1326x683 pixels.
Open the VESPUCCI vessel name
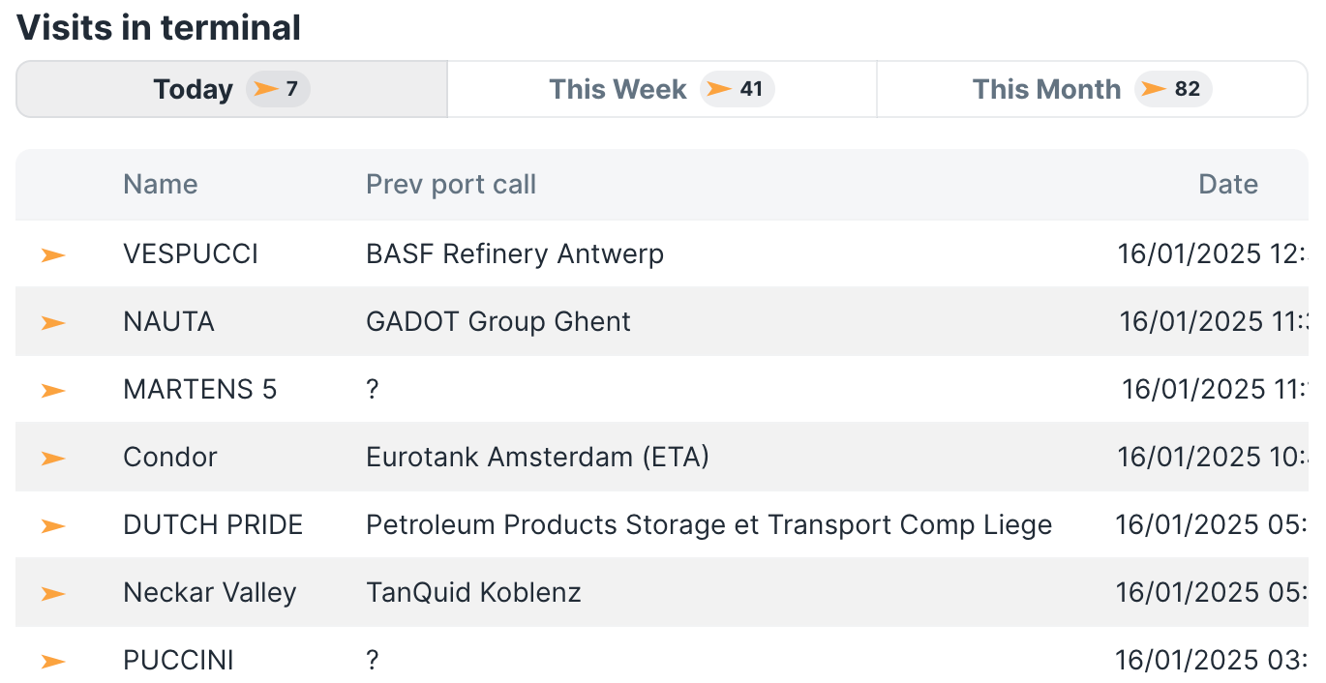191,254
